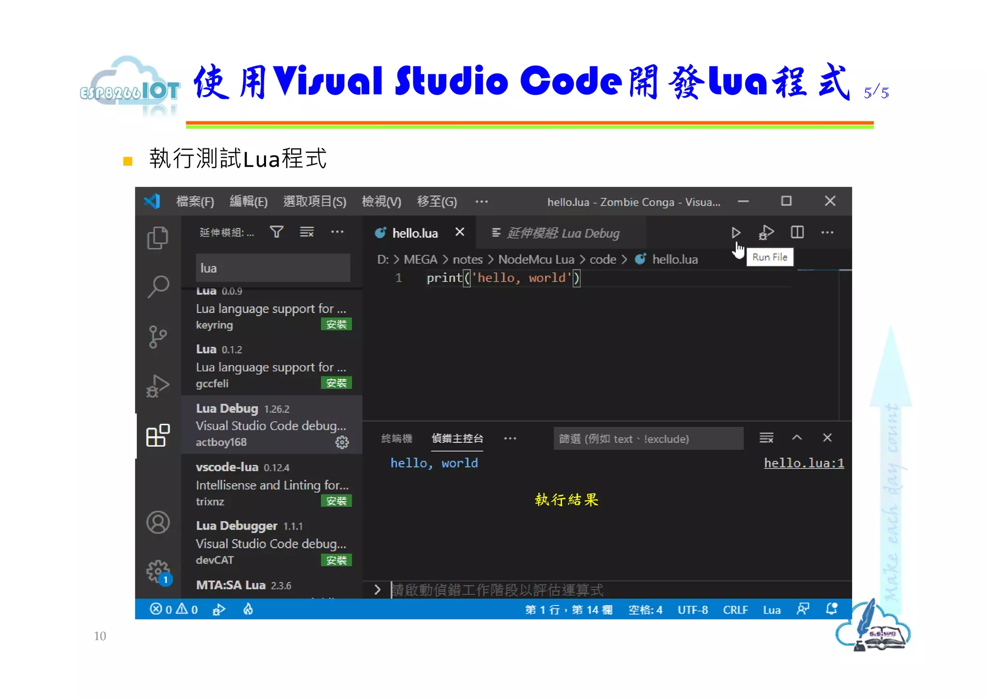Open the Extensions view icon
This screenshot has width=987, height=698.
(x=158, y=435)
